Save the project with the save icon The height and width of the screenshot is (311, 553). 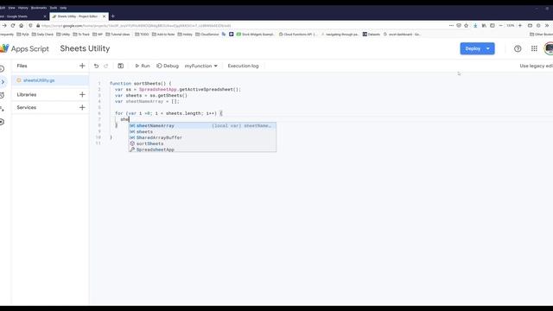point(121,66)
